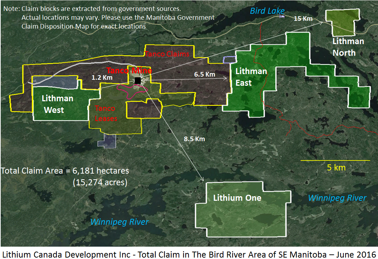Click the Tanco Claims red label
The image size is (378, 259).
click(167, 54)
